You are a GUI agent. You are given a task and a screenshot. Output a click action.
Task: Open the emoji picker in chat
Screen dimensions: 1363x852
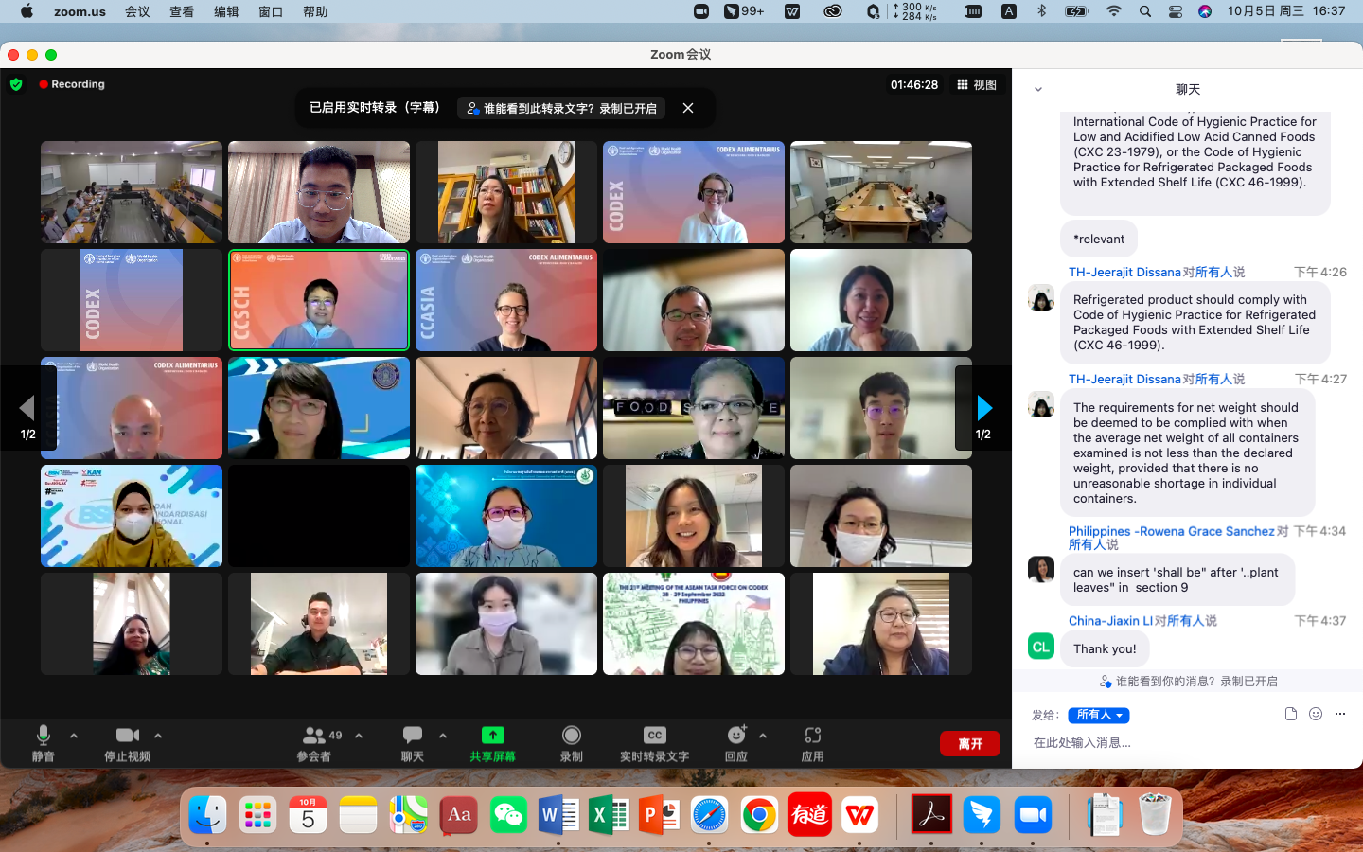(1315, 714)
